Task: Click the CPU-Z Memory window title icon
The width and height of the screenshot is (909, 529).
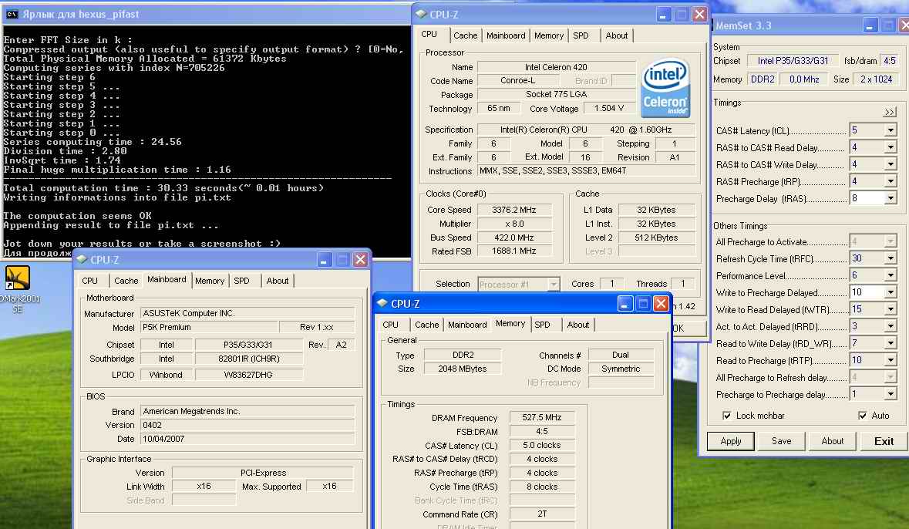Action: pos(382,303)
